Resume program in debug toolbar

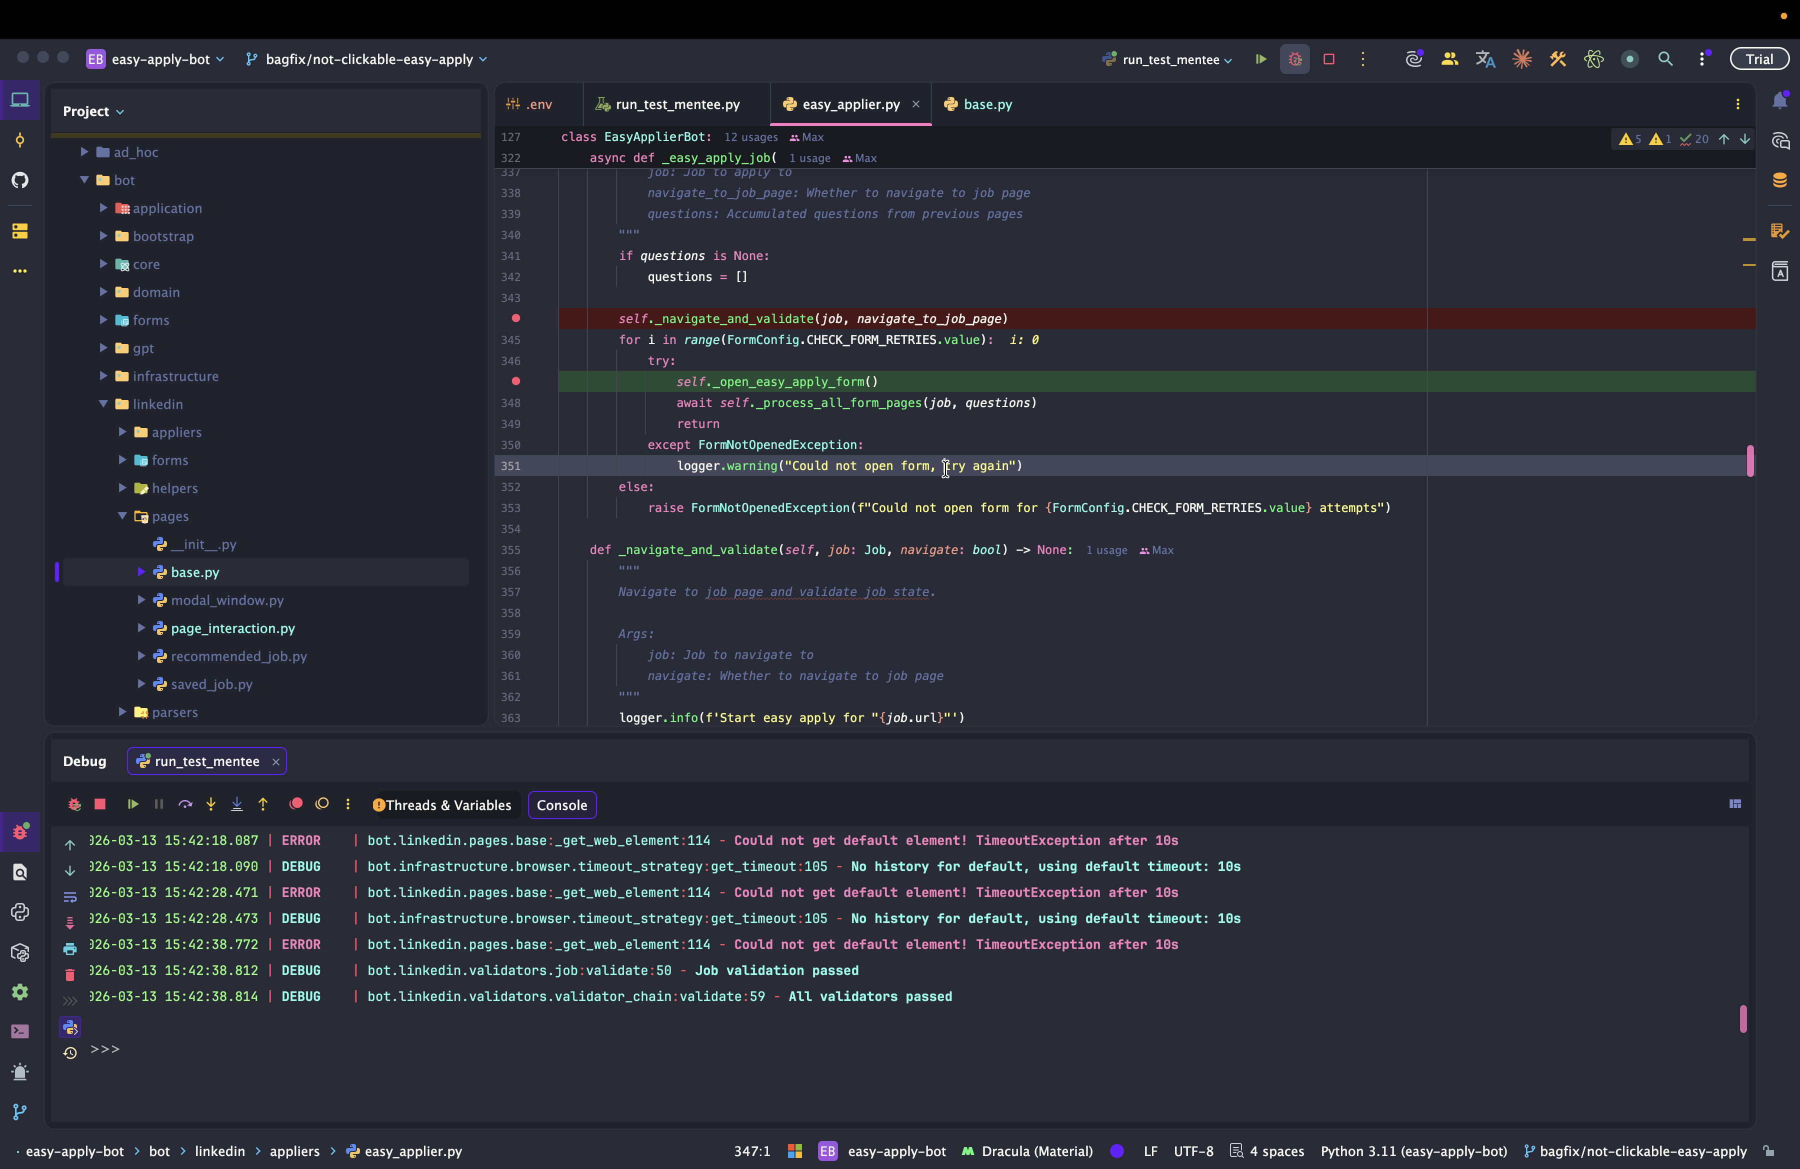(133, 804)
